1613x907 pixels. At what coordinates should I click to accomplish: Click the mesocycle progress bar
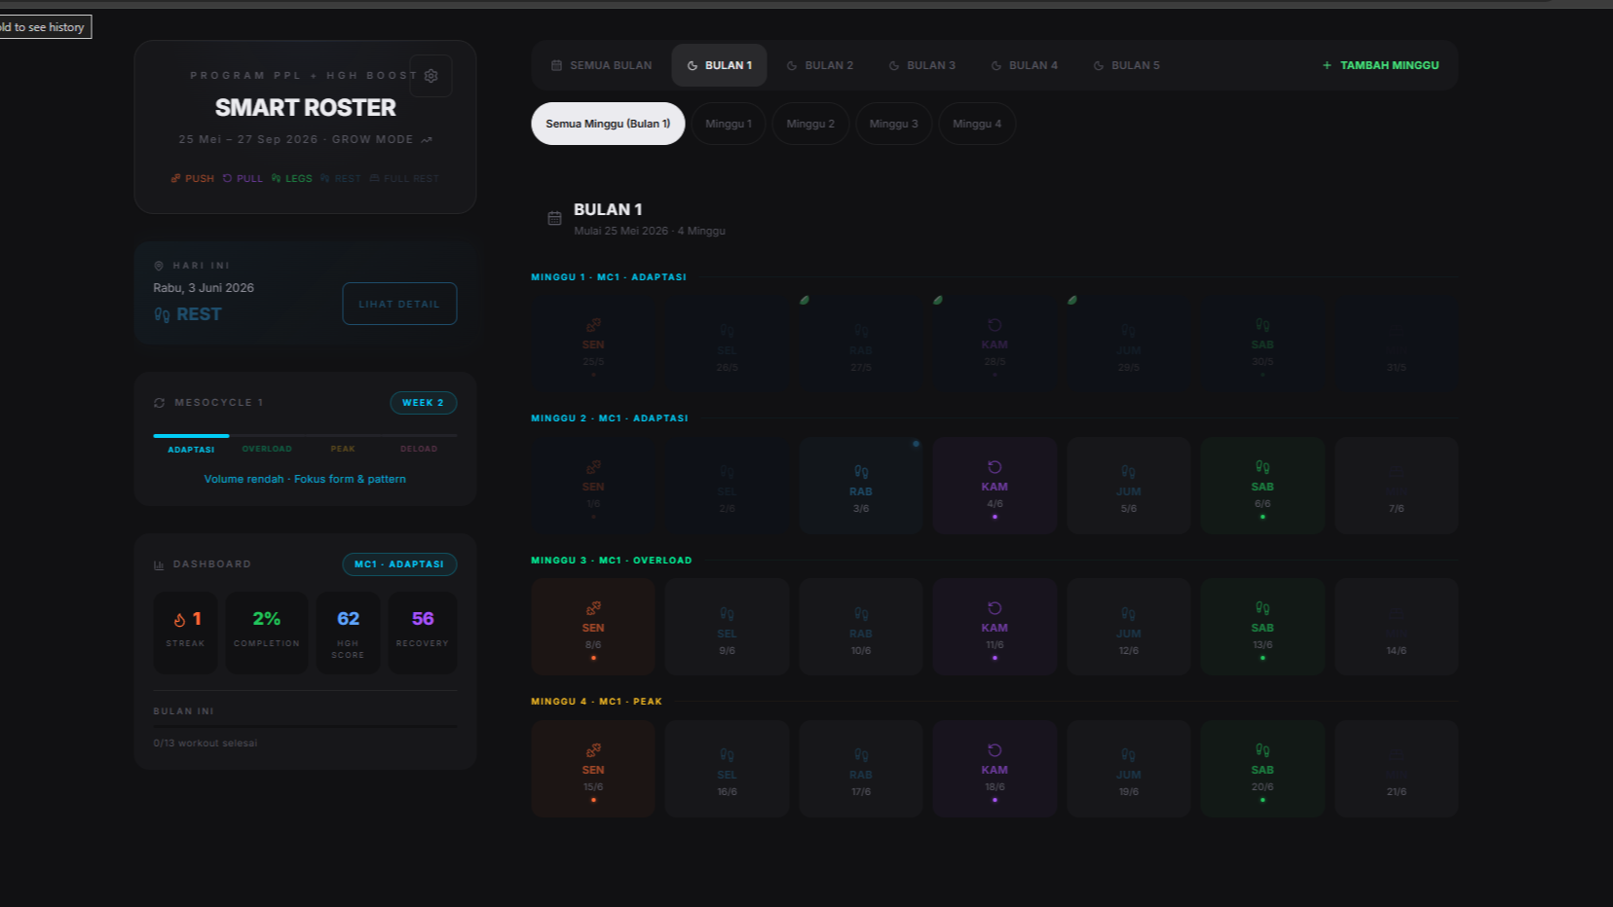click(x=305, y=436)
